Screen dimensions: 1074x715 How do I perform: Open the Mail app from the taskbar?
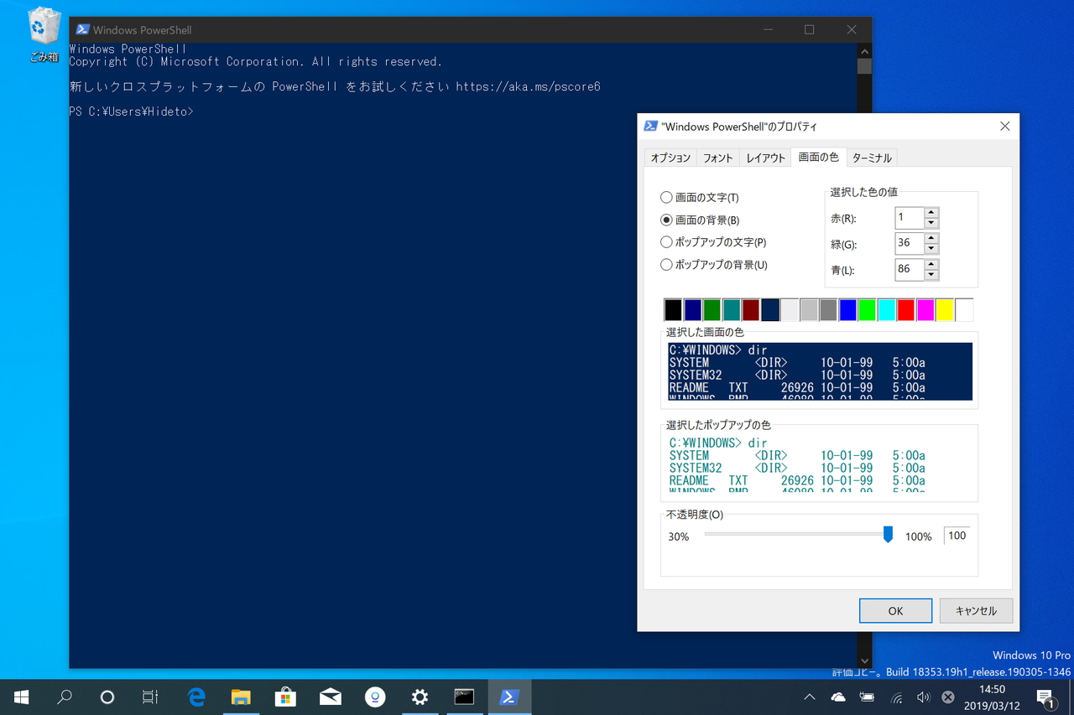330,697
